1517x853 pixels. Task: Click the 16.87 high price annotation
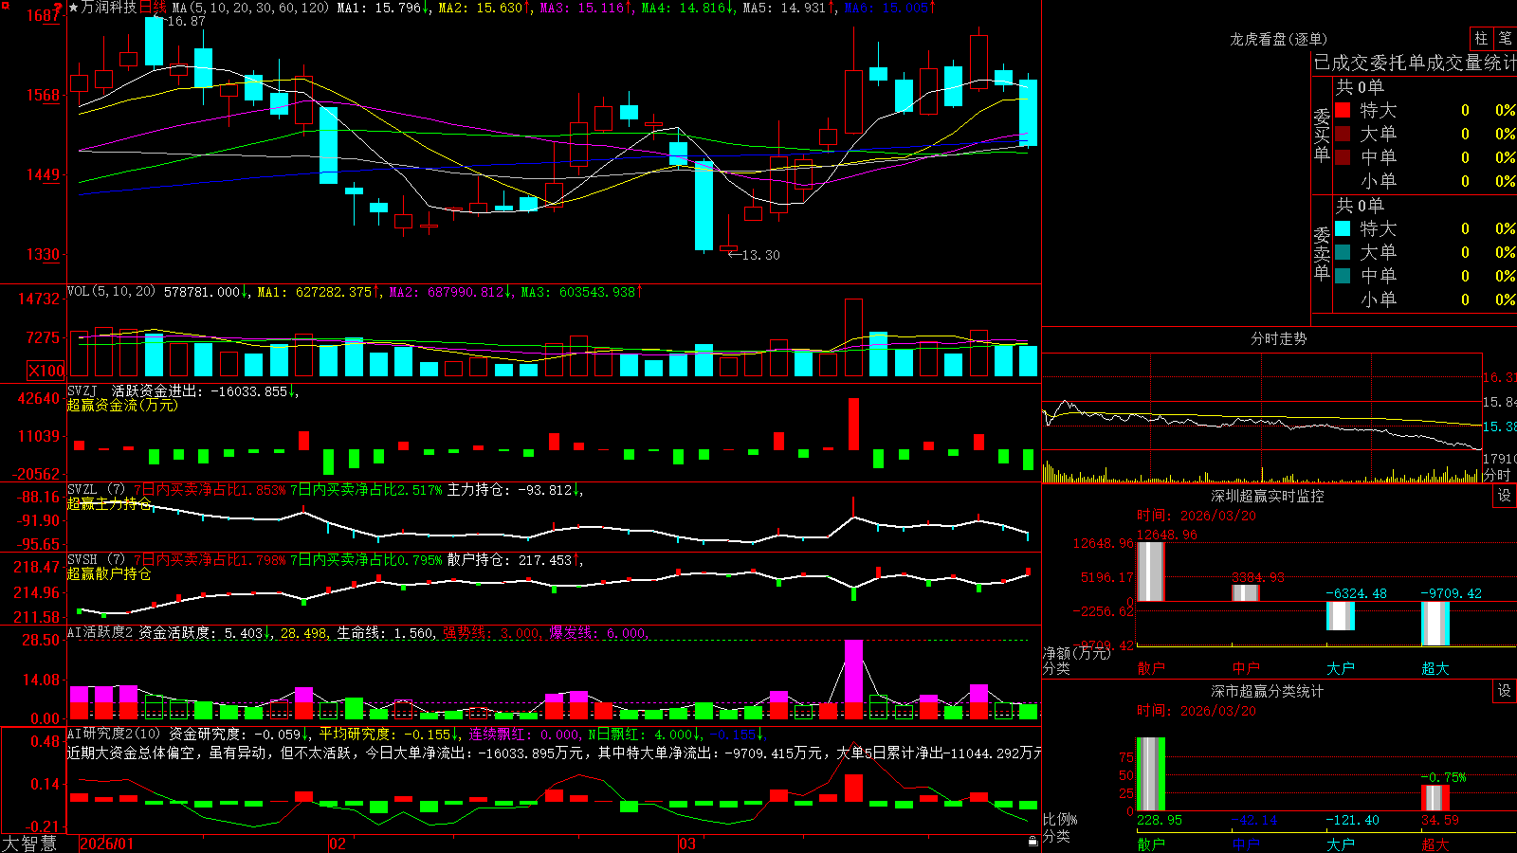[x=186, y=21]
